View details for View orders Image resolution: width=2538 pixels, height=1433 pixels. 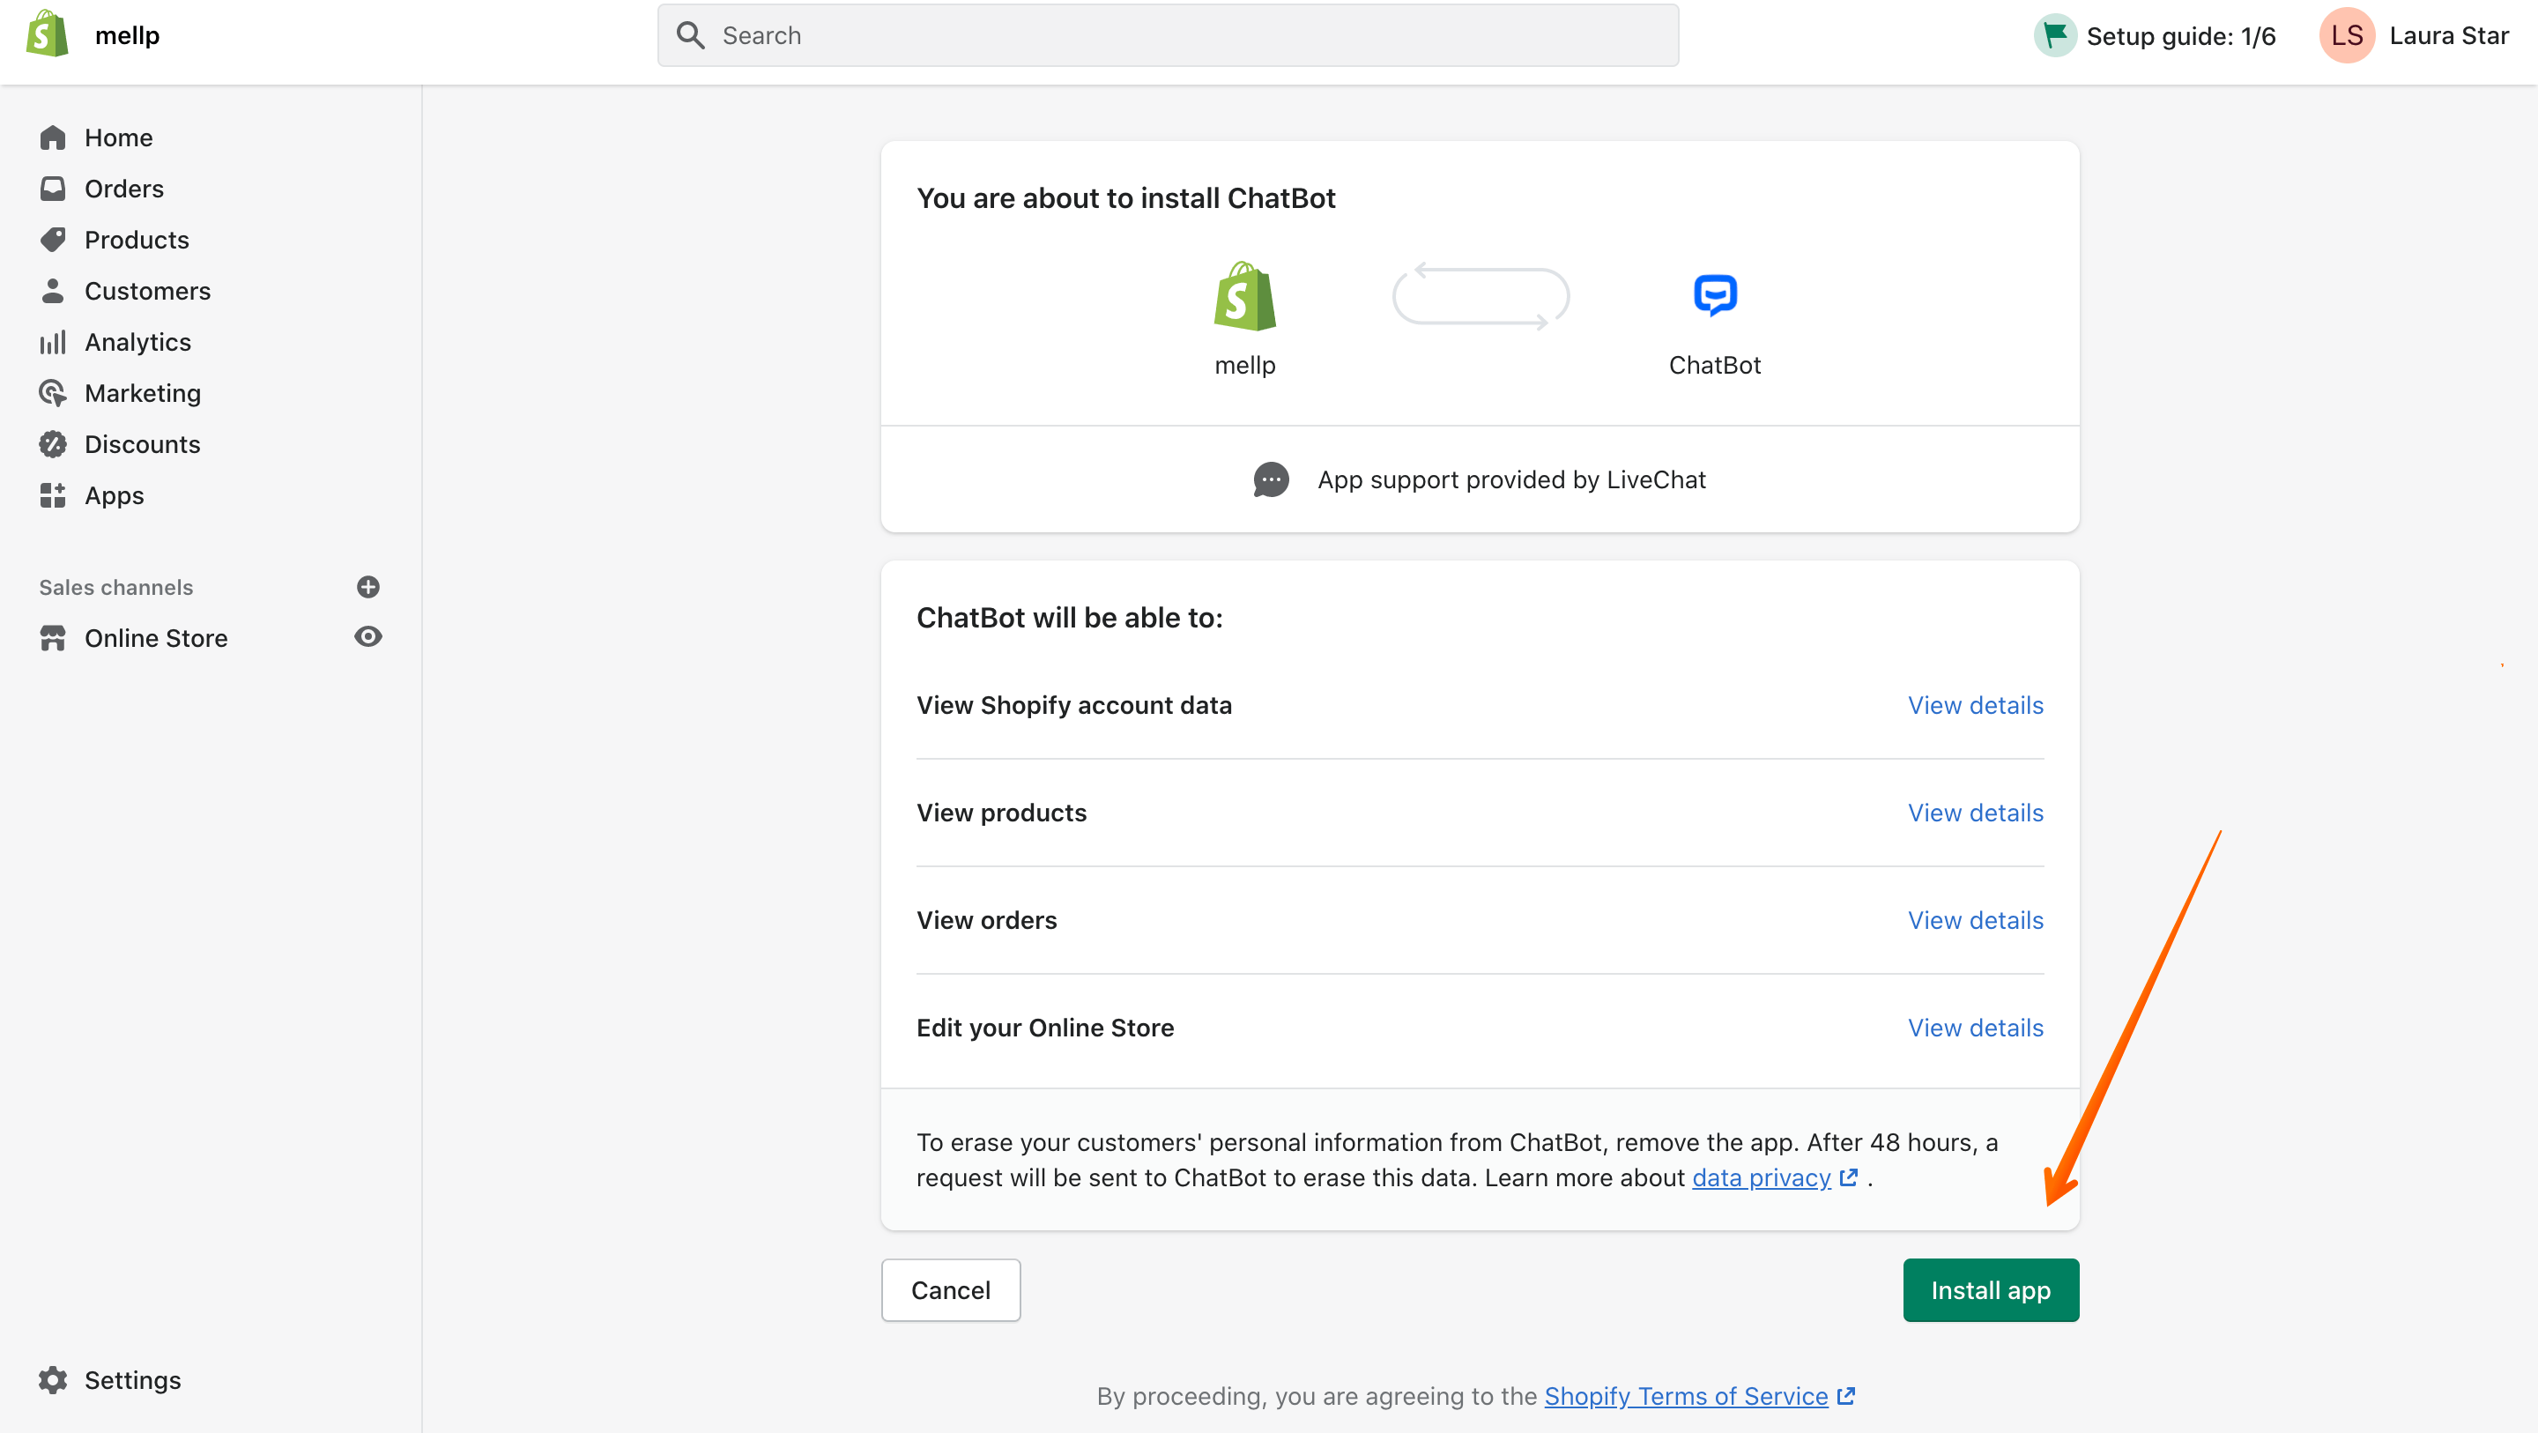[1976, 920]
